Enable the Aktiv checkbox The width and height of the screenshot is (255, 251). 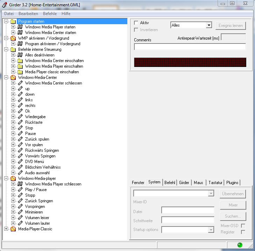click(136, 23)
